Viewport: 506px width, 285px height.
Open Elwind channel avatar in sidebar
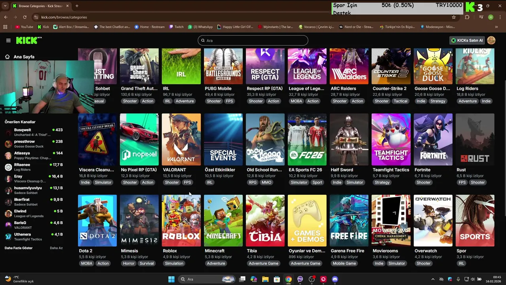tap(8, 214)
